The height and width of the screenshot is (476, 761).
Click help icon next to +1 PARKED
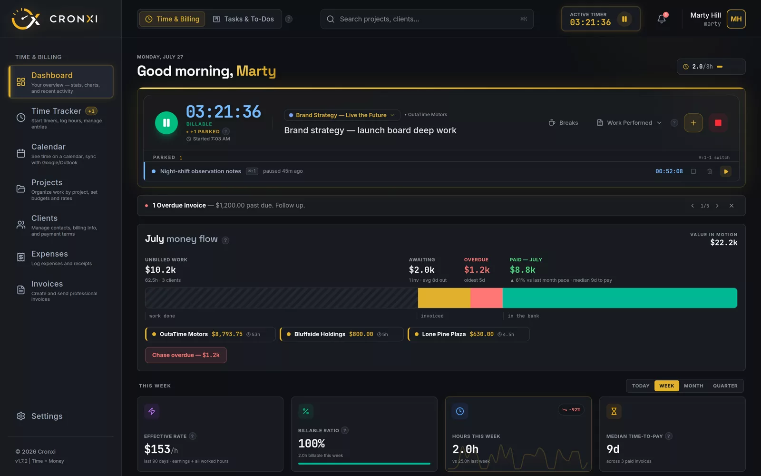point(226,131)
